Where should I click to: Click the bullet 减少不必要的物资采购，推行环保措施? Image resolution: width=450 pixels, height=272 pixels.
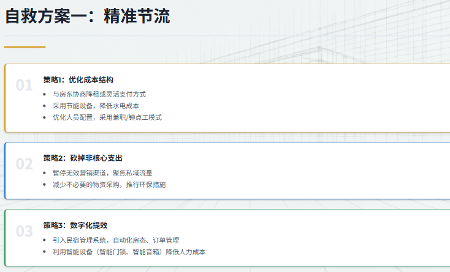(x=109, y=185)
